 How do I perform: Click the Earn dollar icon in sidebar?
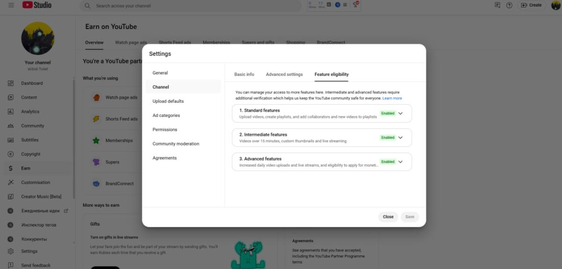point(11,168)
